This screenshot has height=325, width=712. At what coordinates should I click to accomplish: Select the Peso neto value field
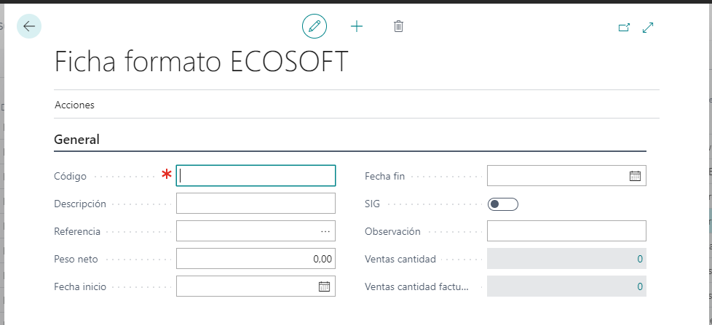(256, 259)
